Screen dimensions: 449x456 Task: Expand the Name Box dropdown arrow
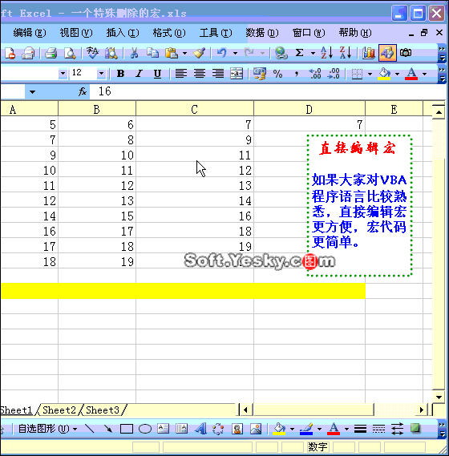pos(32,92)
